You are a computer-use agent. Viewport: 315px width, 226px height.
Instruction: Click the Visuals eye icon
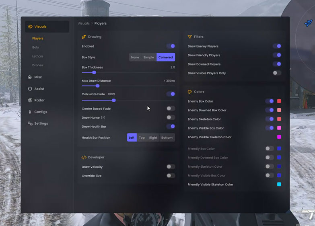pos(30,27)
